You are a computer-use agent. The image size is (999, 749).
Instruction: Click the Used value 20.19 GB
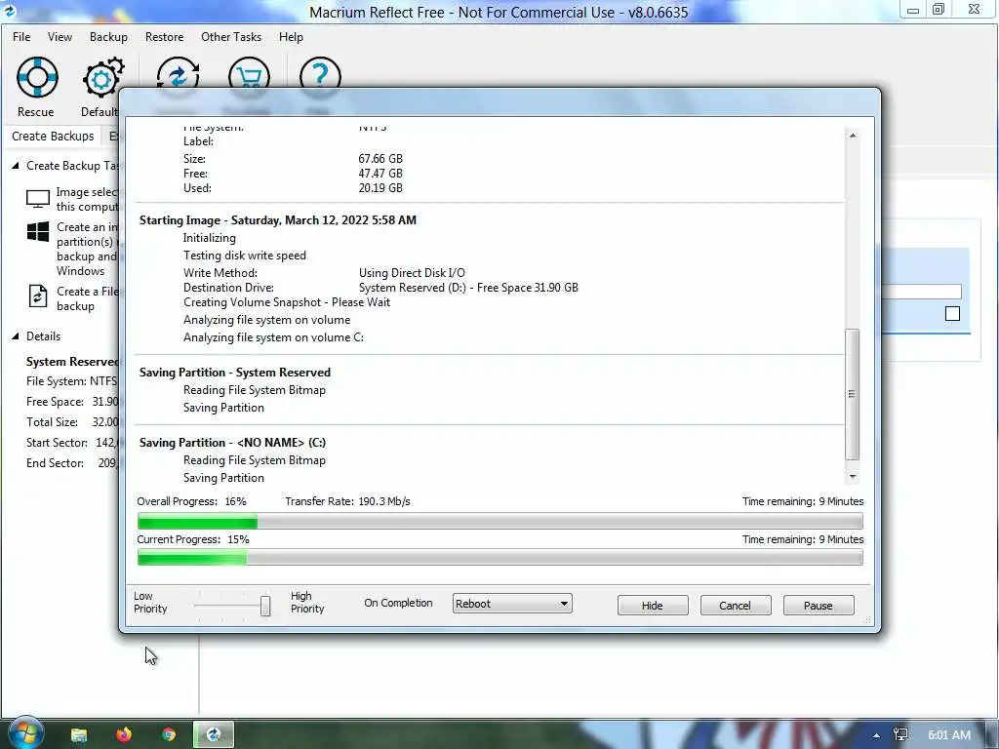coord(380,188)
